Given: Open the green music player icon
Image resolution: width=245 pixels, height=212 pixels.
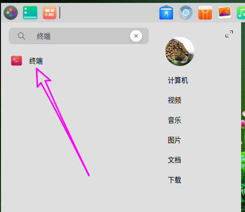Looking at the screenshot, I should (x=241, y=13).
